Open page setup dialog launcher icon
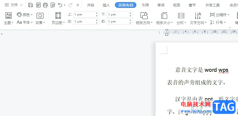238x116 pixels. pyautogui.click(x=230, y=28)
